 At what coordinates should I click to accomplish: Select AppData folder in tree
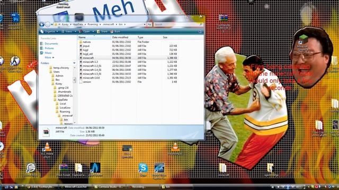(x=63, y=100)
